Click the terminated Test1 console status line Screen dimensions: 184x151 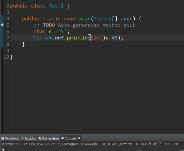[89, 144]
